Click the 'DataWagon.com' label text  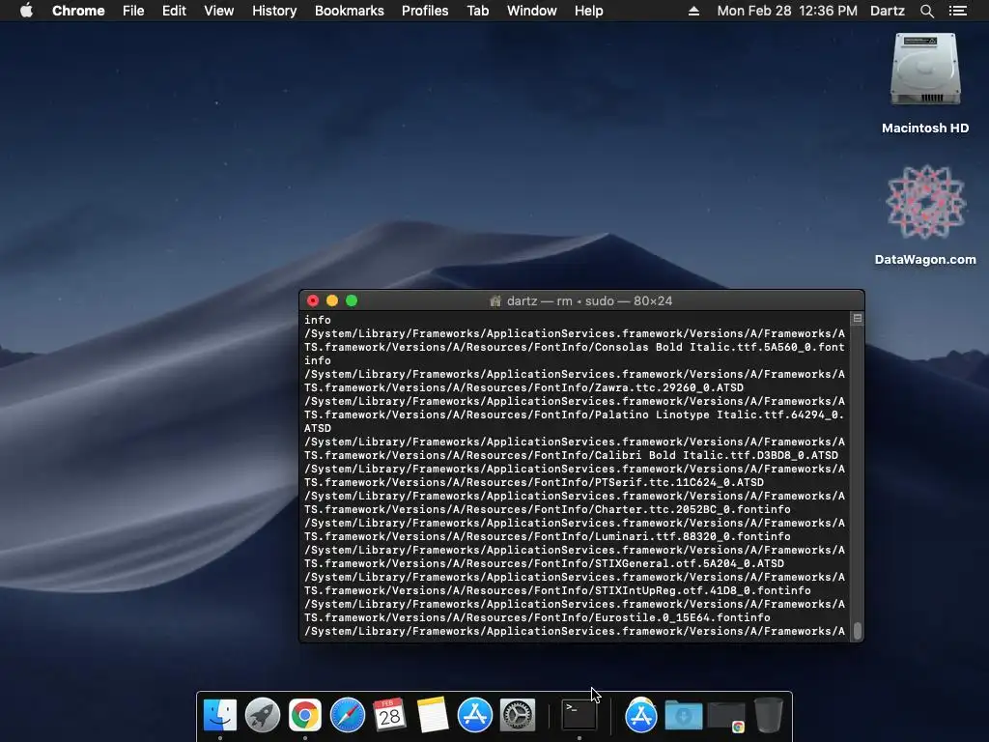(x=925, y=259)
